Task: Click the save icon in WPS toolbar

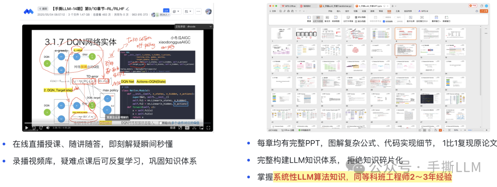Action: (x=281, y=11)
